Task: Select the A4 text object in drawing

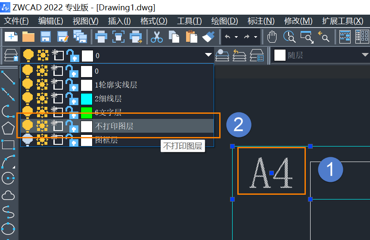Action: [x=271, y=173]
